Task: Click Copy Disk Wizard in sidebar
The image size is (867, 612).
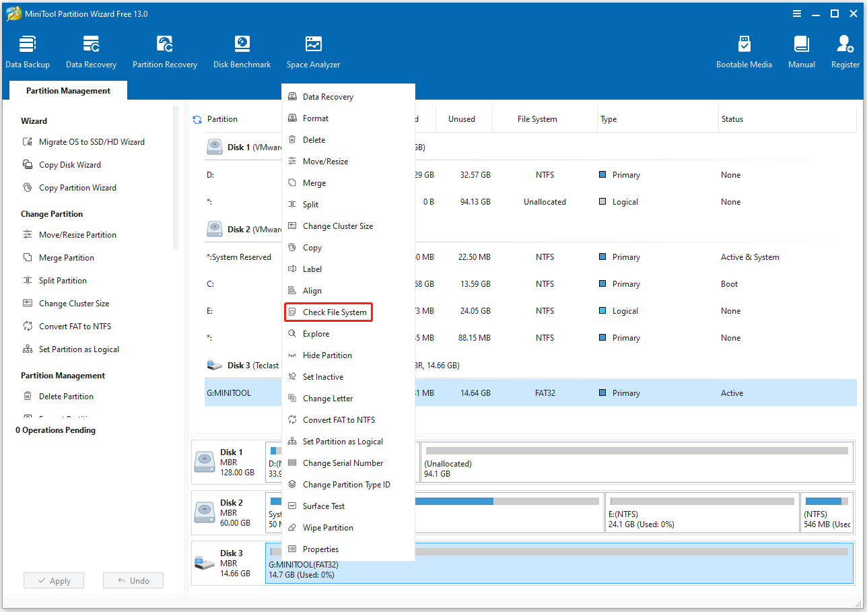Action: tap(69, 165)
